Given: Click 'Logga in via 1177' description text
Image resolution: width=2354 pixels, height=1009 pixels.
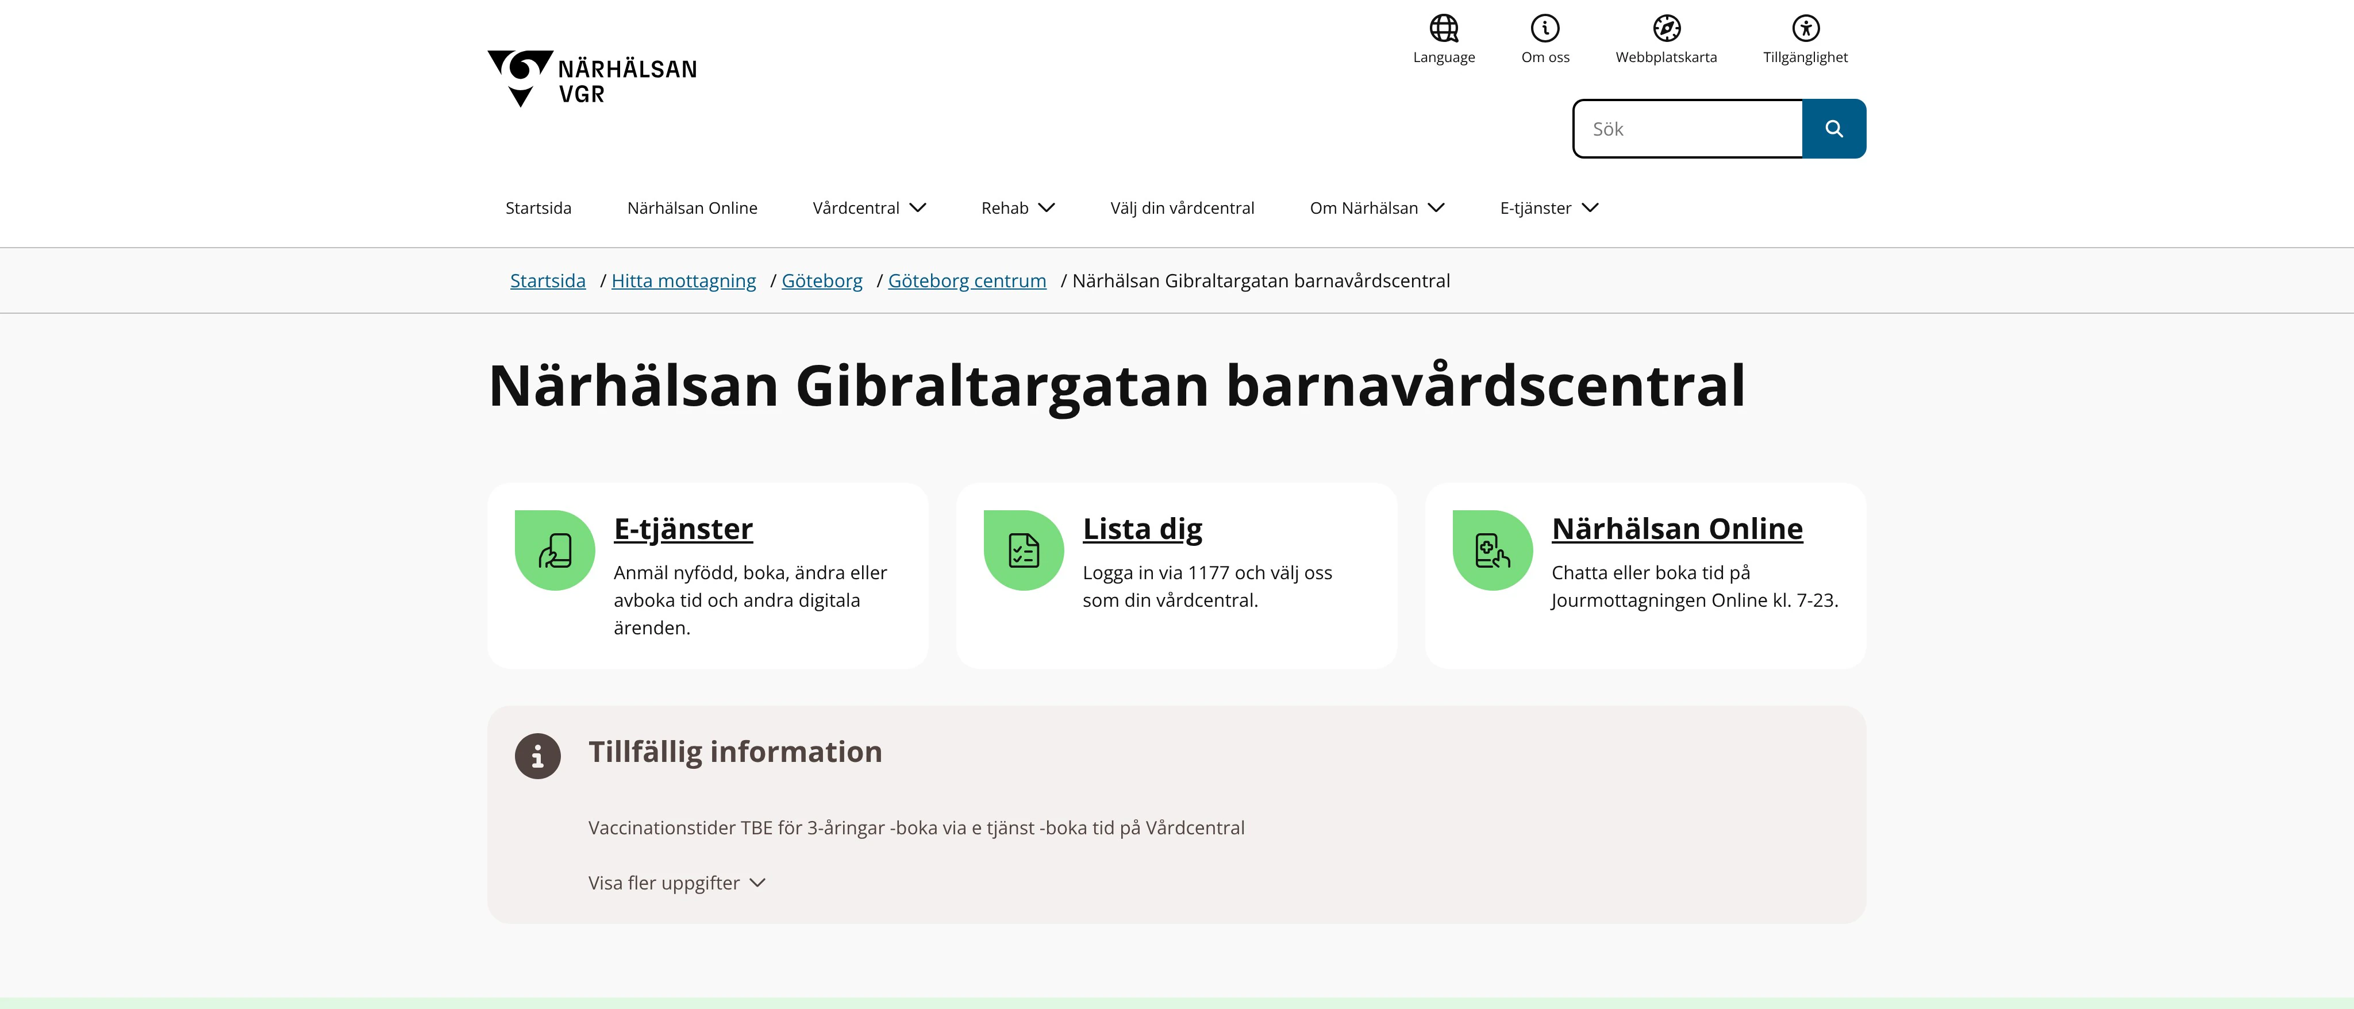Looking at the screenshot, I should click(x=1207, y=586).
